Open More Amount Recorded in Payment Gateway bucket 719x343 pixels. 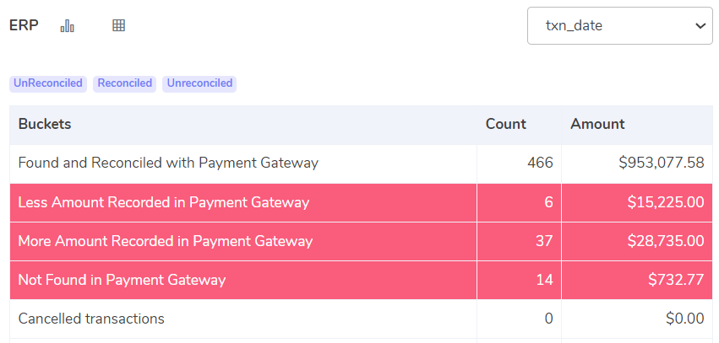click(x=166, y=241)
